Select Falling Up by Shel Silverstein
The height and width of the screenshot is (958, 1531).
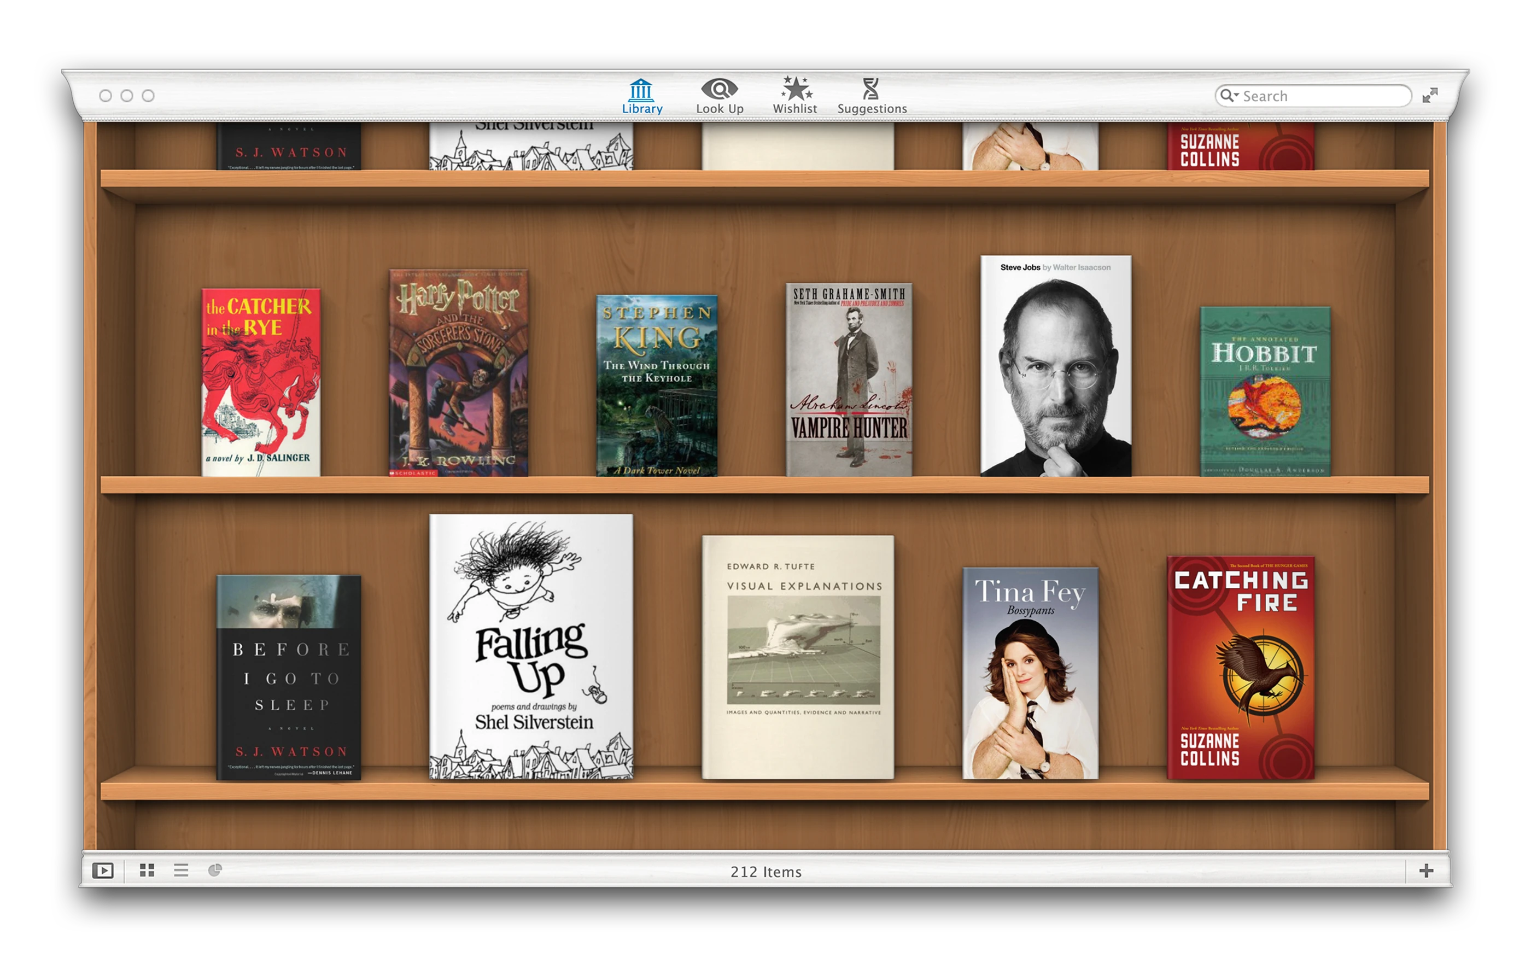tap(531, 647)
